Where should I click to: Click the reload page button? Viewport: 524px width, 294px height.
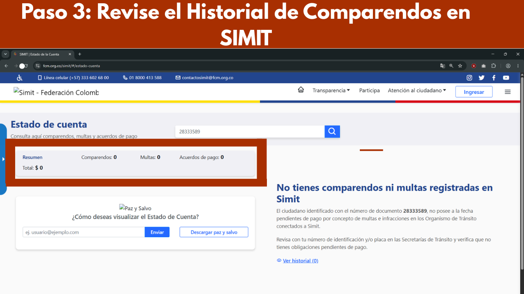[25, 66]
